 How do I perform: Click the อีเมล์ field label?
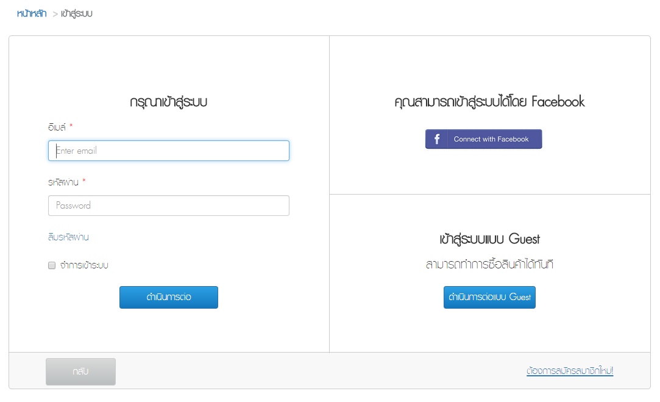56,127
